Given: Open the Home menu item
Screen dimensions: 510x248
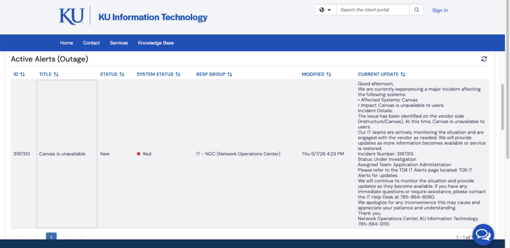Looking at the screenshot, I should pos(66,43).
